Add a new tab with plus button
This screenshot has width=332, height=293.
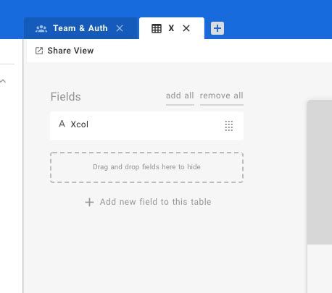(x=217, y=28)
